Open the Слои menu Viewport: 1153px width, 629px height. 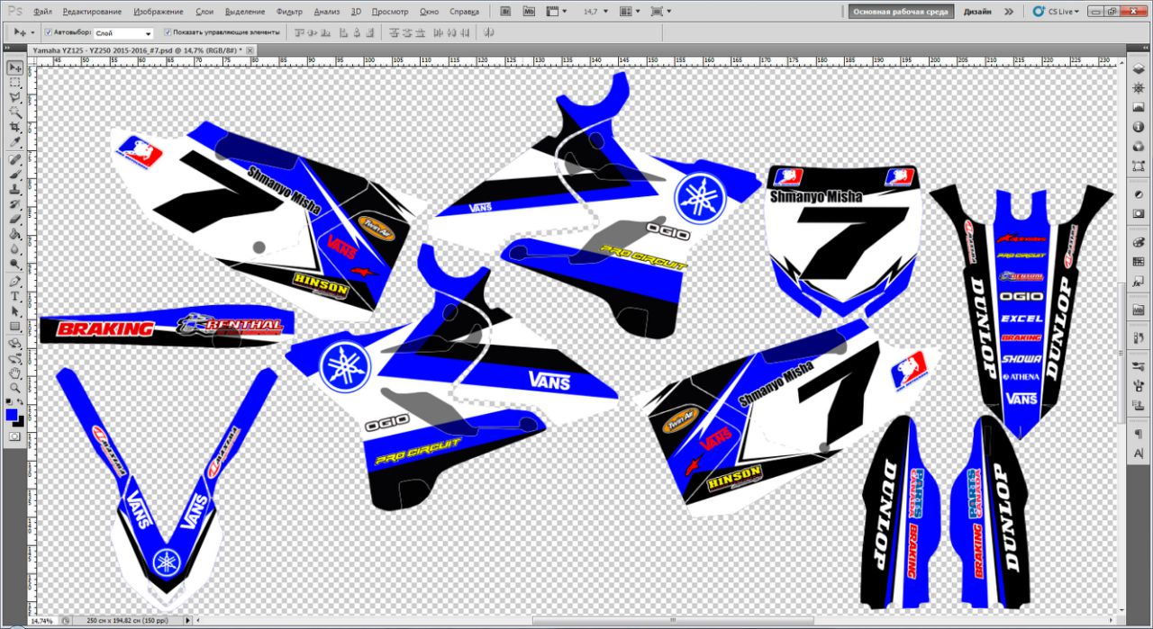tap(204, 12)
